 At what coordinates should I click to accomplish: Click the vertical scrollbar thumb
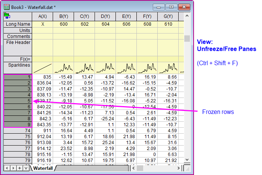[x=187, y=38]
